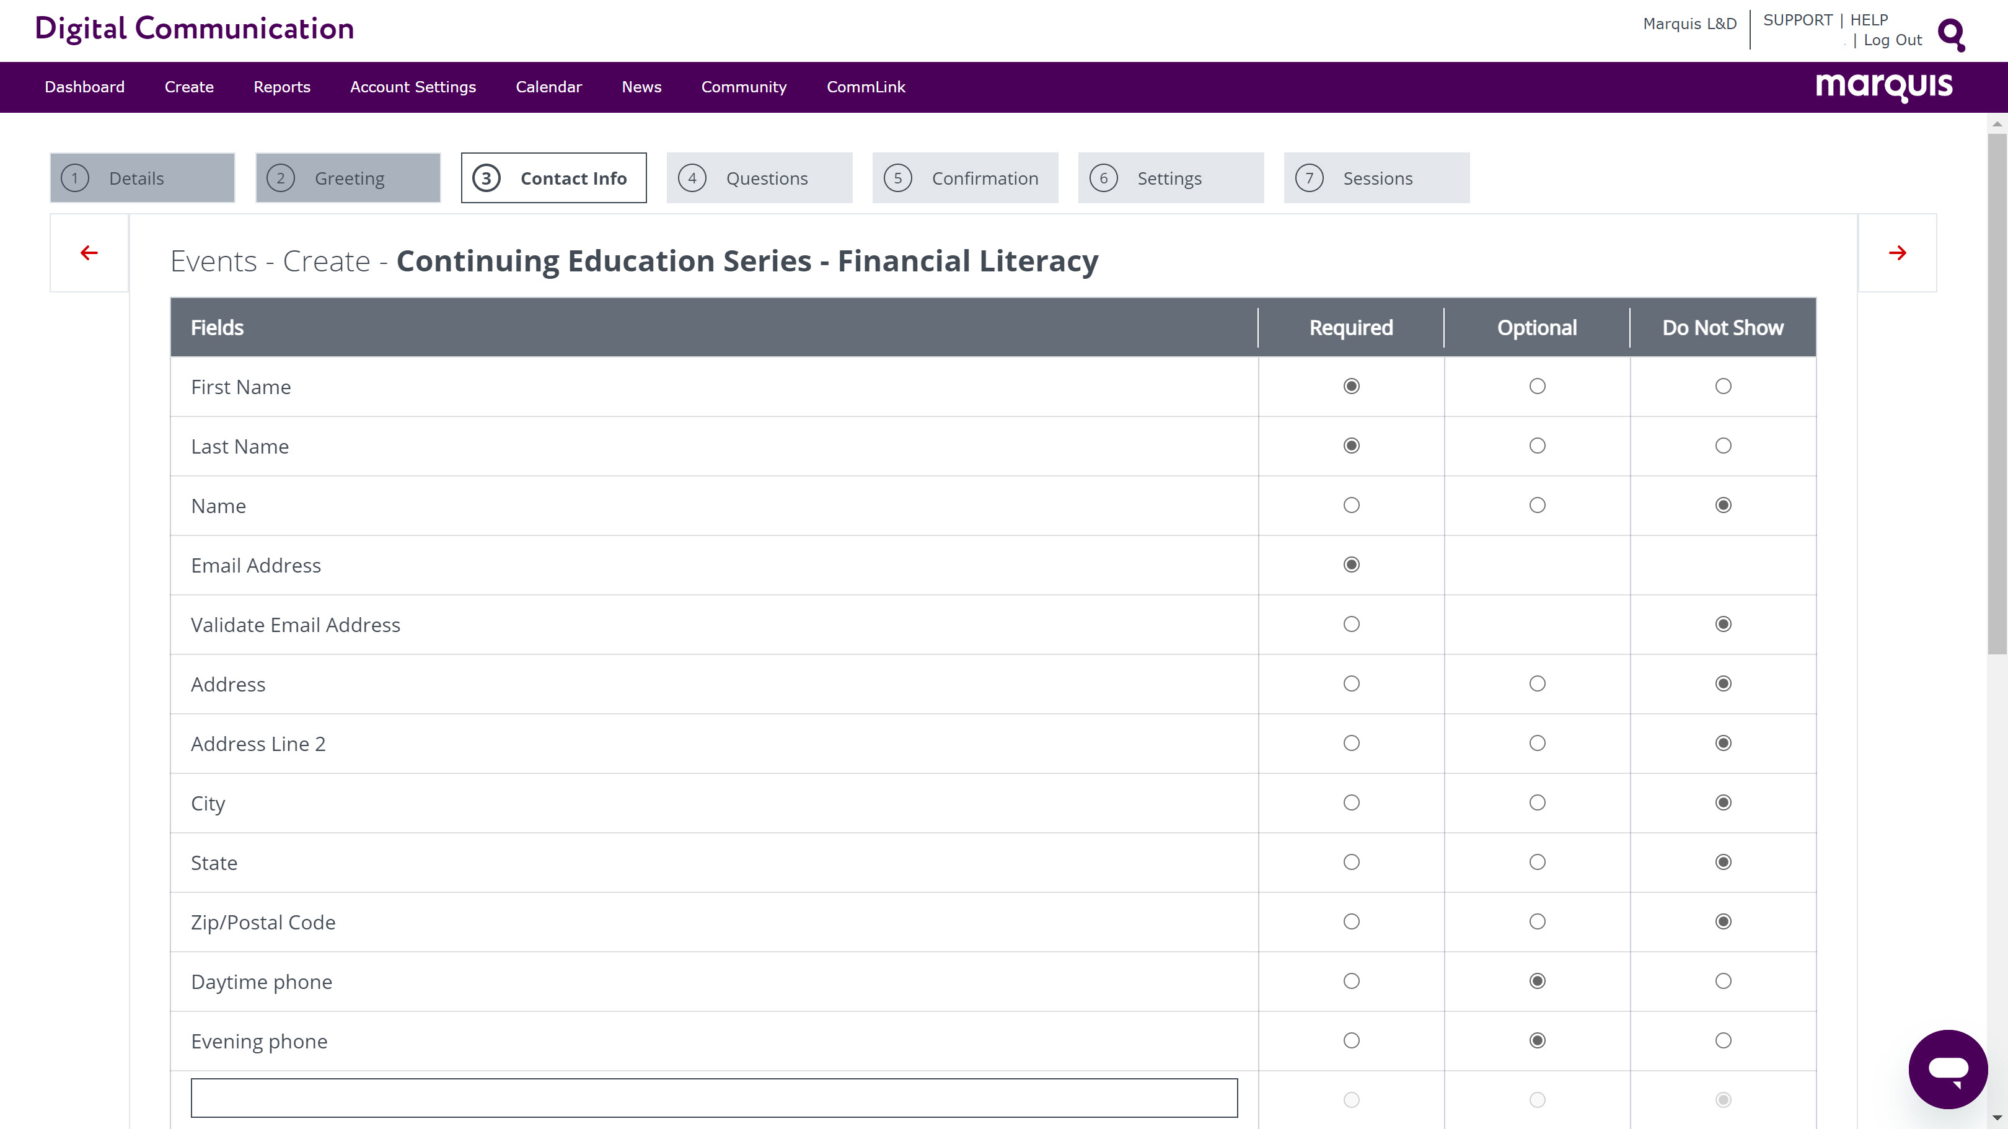Make Zip/Postal Code Optional

[x=1536, y=922]
